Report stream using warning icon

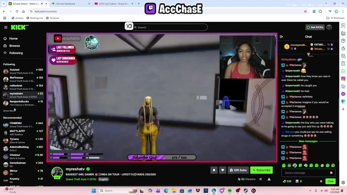click(x=269, y=179)
